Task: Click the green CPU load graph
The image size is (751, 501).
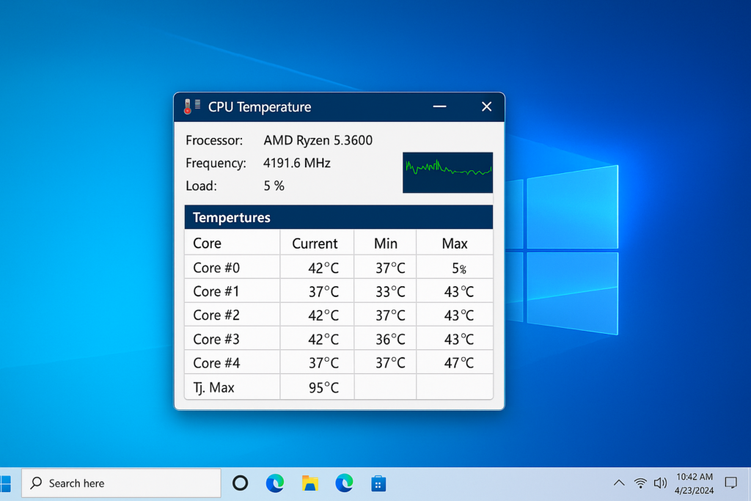Action: (x=447, y=172)
